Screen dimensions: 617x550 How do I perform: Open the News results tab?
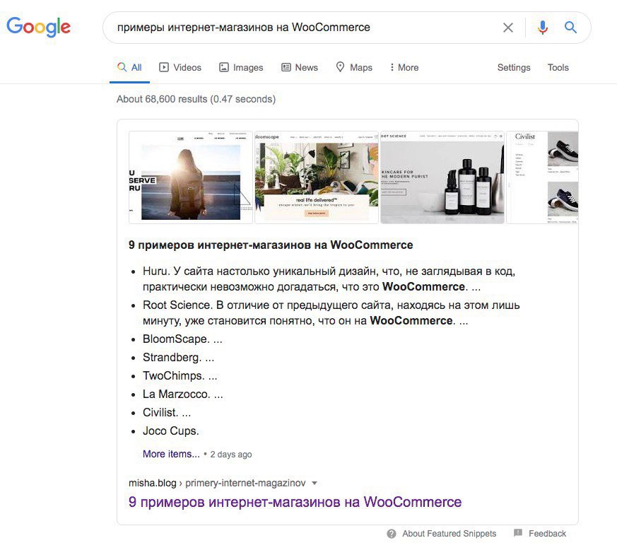pyautogui.click(x=300, y=67)
